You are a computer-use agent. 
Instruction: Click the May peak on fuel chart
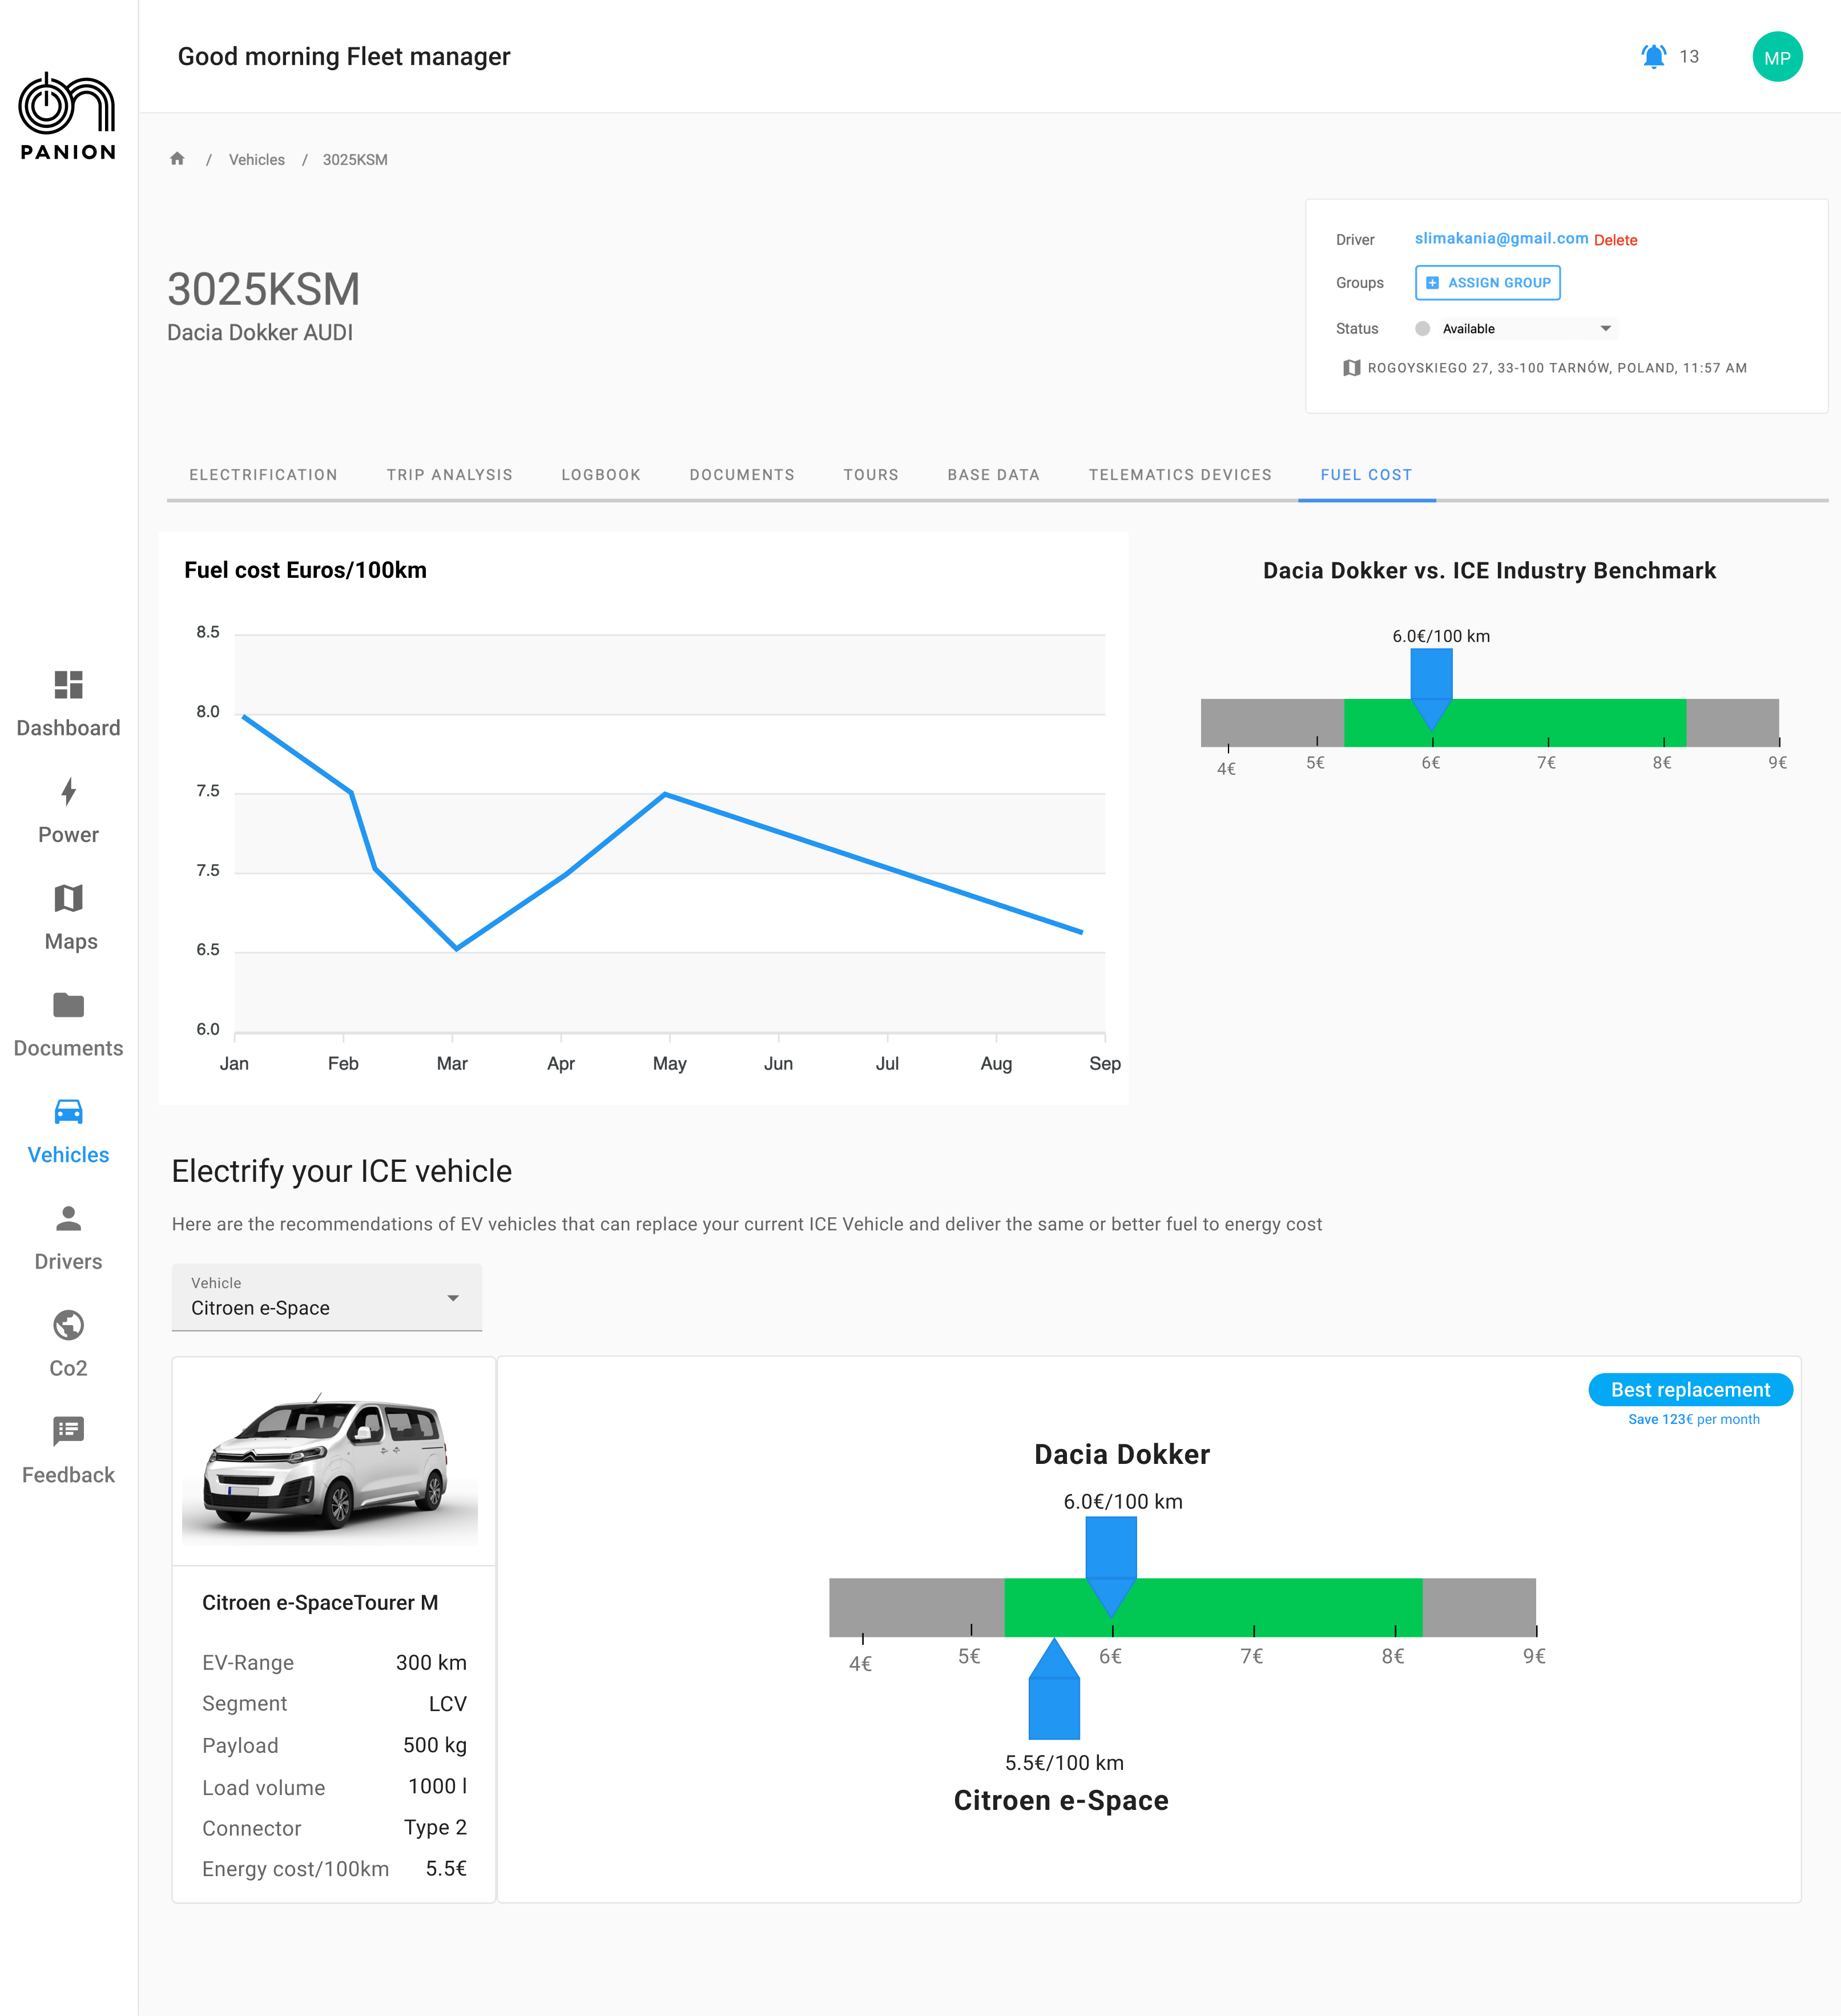pyautogui.click(x=665, y=794)
